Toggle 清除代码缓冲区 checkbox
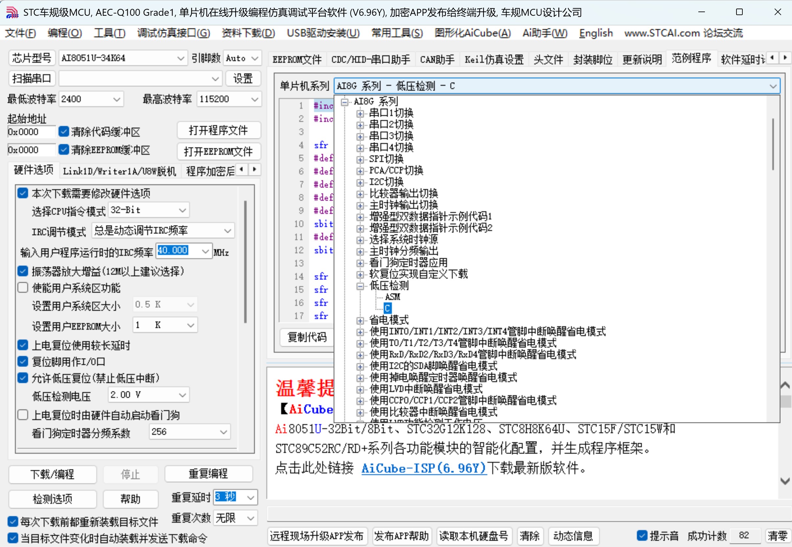 click(x=64, y=132)
